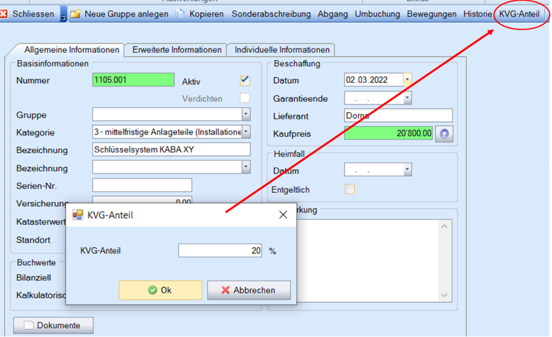Toggle the Verdichten checkbox
The width and height of the screenshot is (552, 337).
pyautogui.click(x=245, y=98)
